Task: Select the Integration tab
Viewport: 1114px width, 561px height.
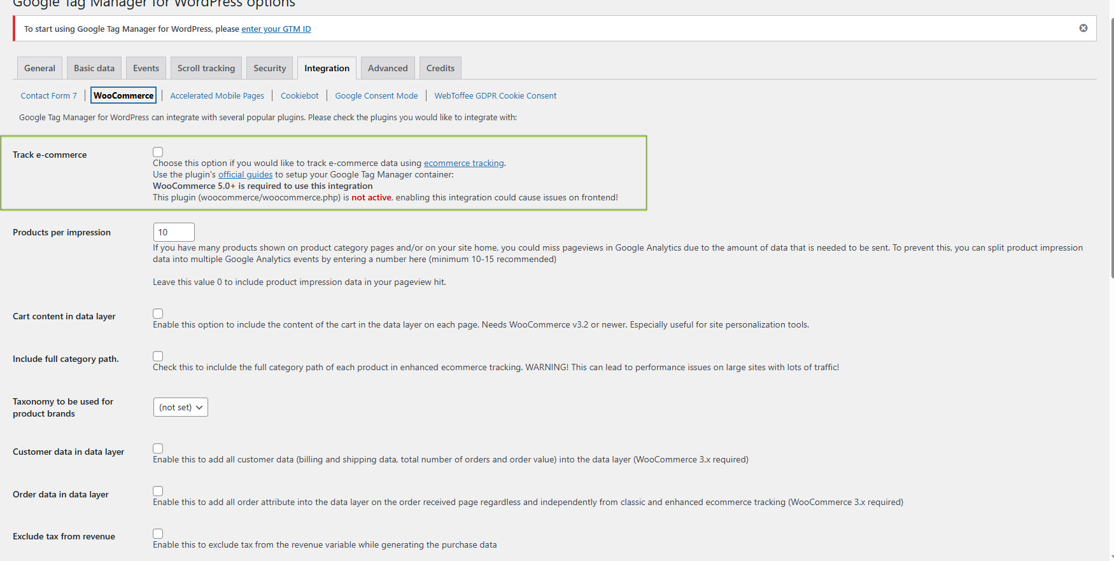Action: tap(327, 68)
